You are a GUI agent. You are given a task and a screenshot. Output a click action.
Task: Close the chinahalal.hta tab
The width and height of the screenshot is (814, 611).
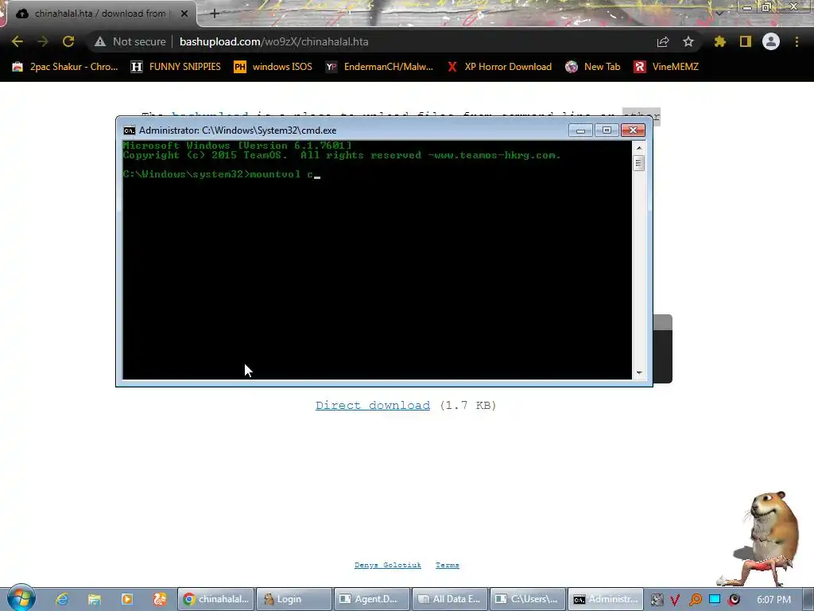tap(184, 14)
